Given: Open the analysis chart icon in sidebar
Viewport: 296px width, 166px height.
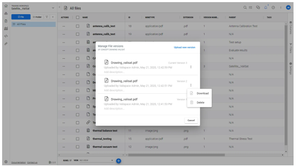Looking at the screenshot, I should 6,29.
